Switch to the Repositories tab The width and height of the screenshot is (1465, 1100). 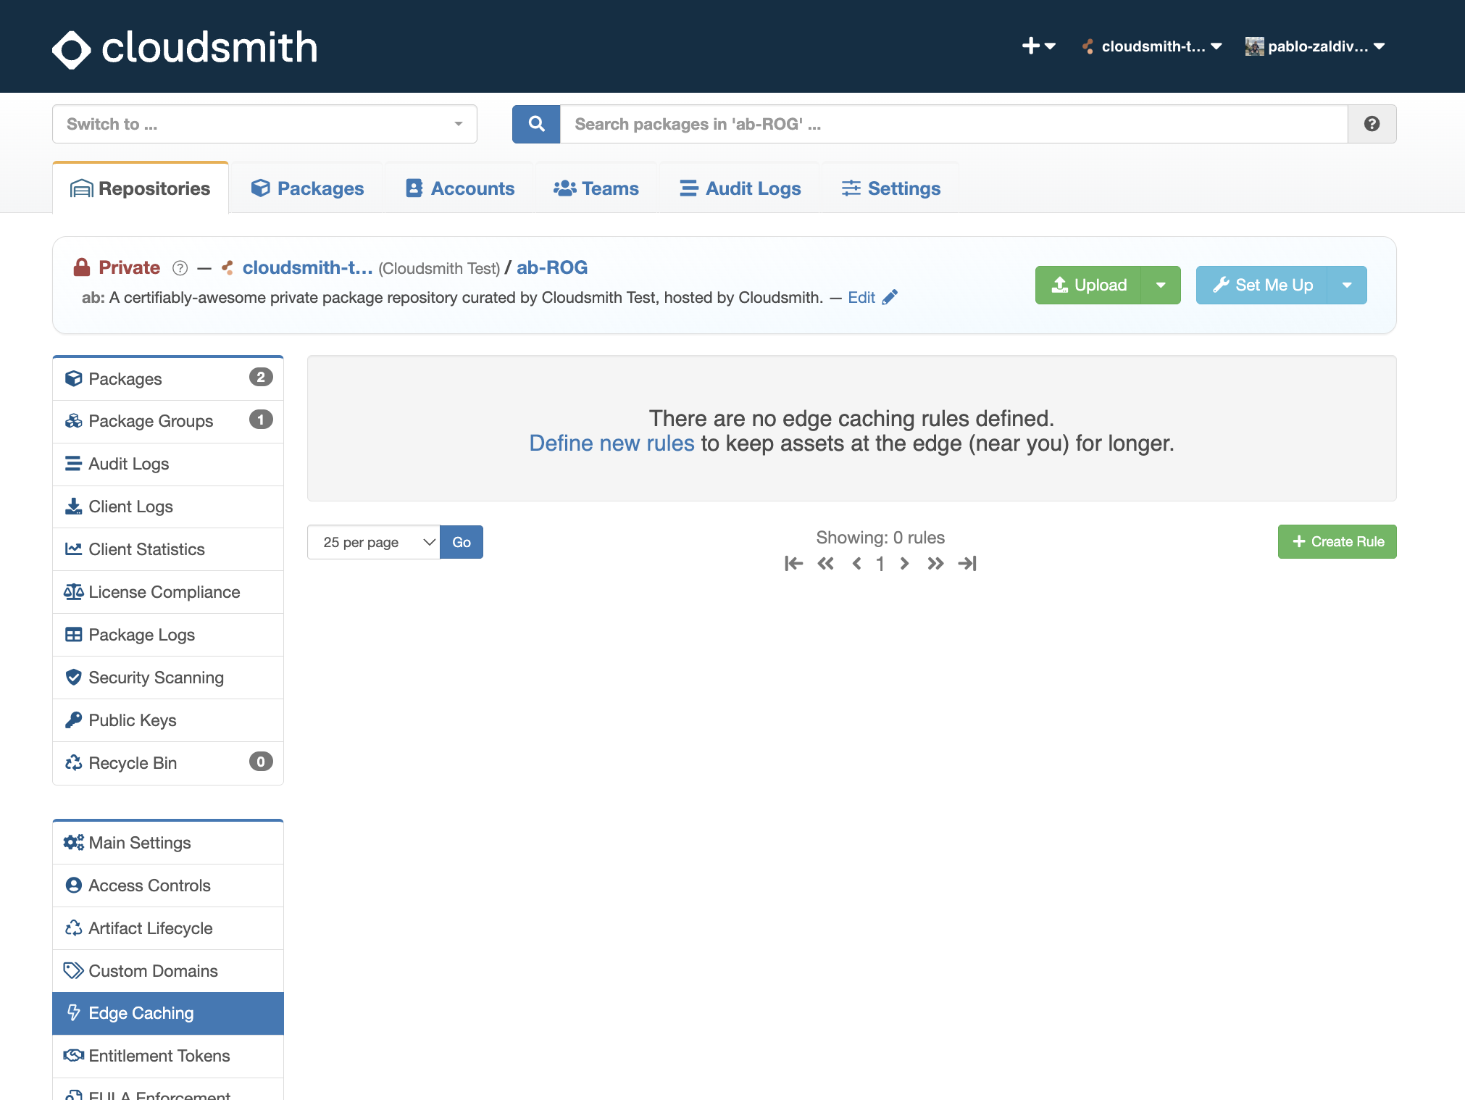141,188
